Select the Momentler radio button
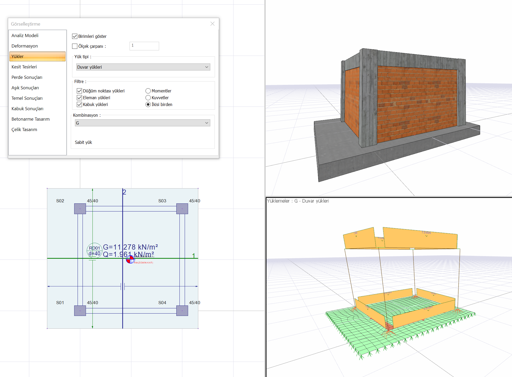 (148, 91)
